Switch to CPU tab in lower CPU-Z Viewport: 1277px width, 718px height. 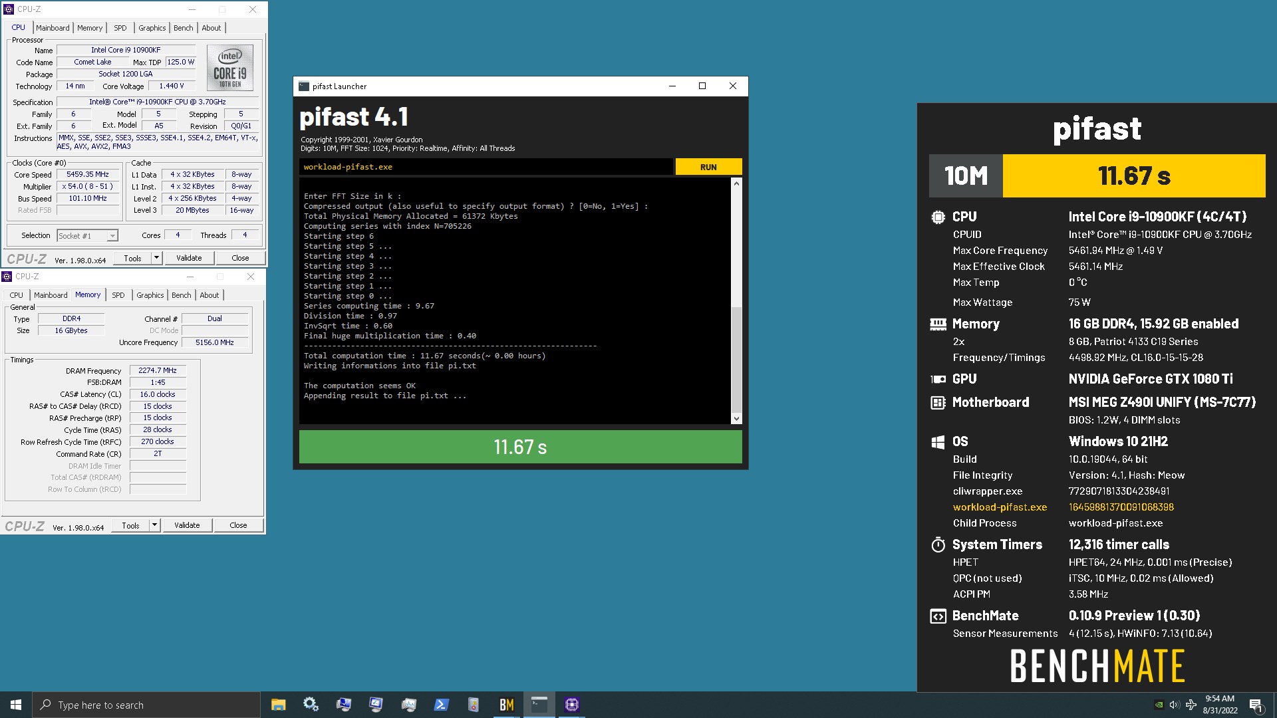(17, 295)
